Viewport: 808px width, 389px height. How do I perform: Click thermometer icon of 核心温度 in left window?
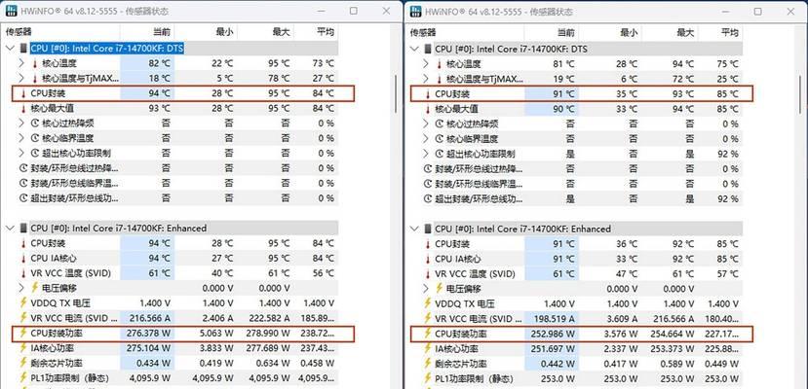[35, 64]
